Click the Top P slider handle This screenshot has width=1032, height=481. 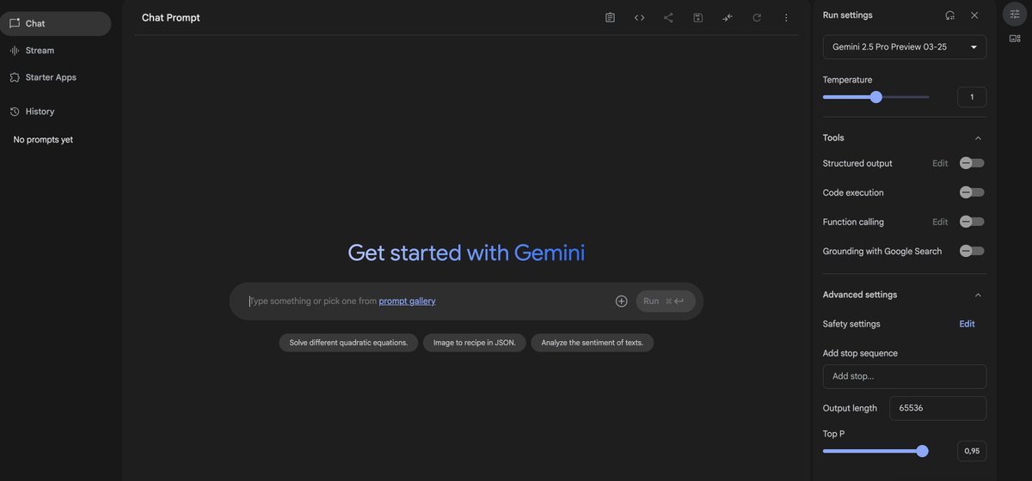click(x=923, y=451)
